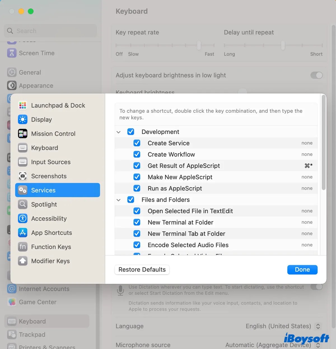
Task: Confirm changes with the Done button
Action: pyautogui.click(x=302, y=270)
